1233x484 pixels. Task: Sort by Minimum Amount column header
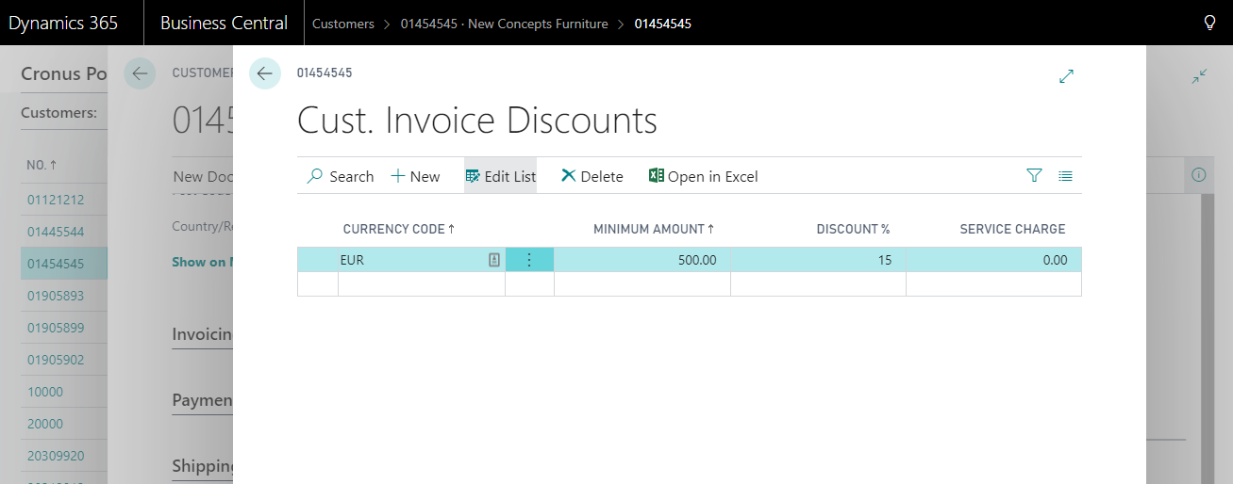[x=654, y=229]
